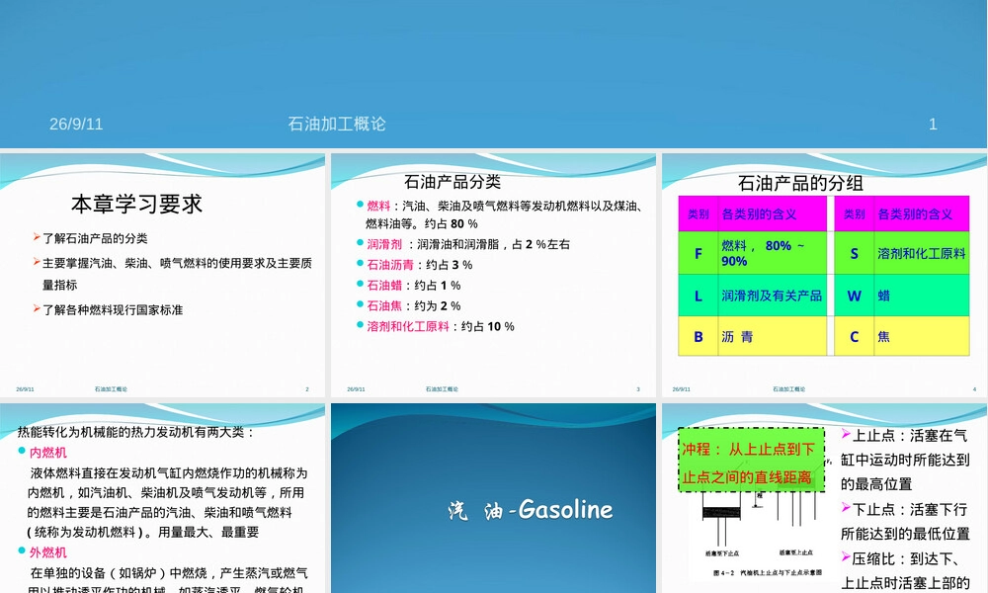This screenshot has width=988, height=593.
Task: Click the page number 1 on title slide
Action: [x=933, y=125]
